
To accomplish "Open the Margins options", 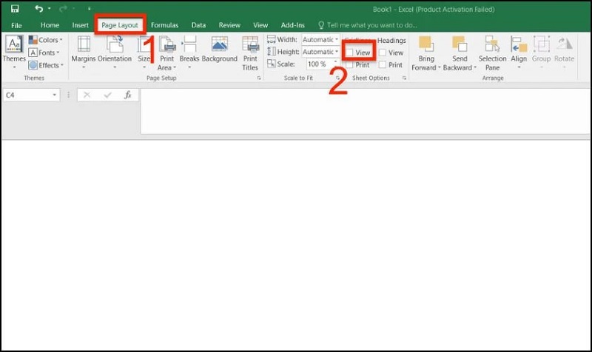I will click(84, 50).
